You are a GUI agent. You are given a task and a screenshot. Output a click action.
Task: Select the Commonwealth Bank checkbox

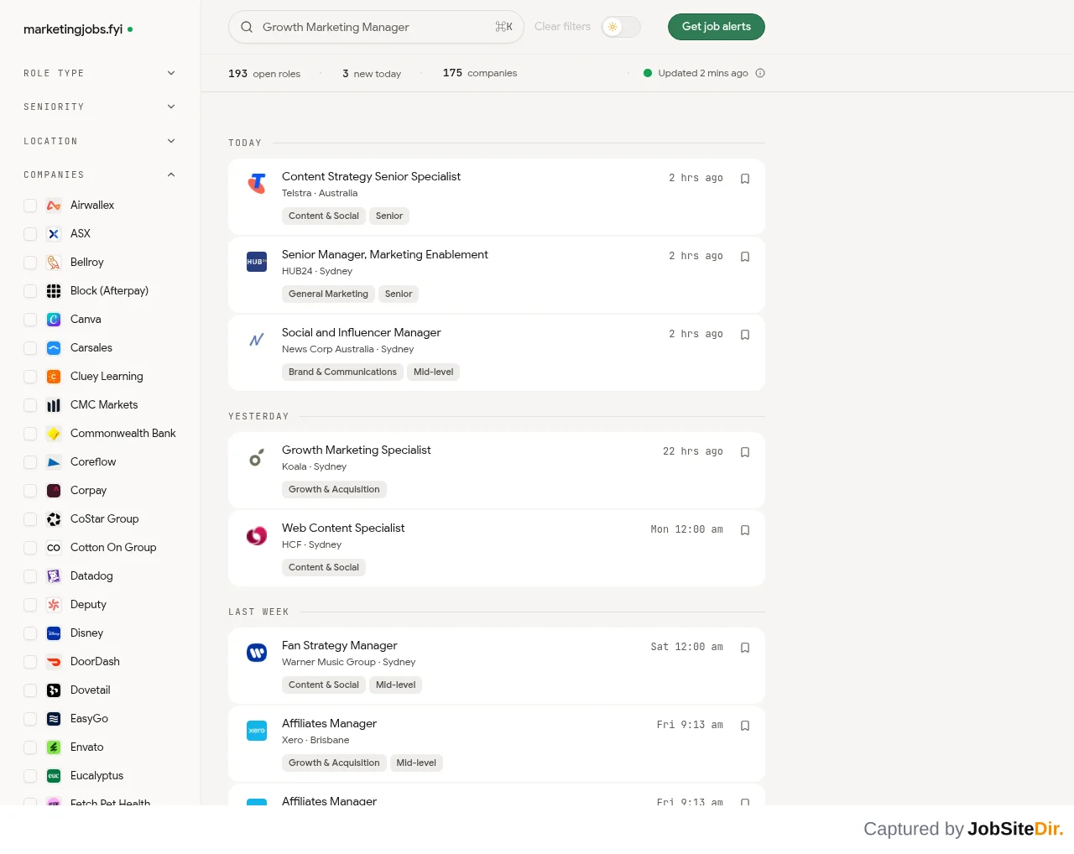(x=30, y=434)
